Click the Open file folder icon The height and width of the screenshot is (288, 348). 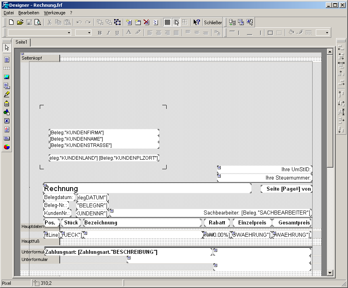click(20, 22)
